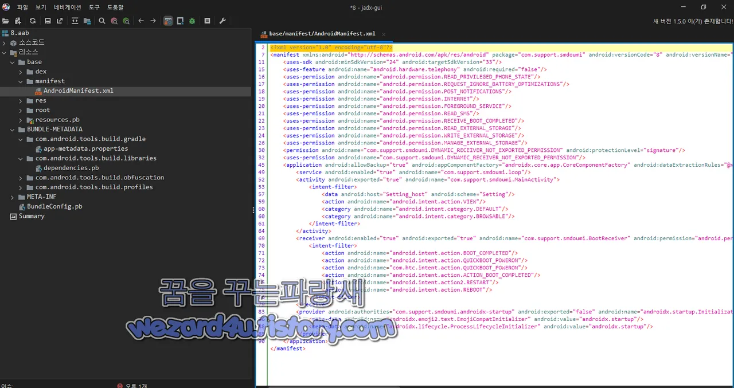Screen dimensions: 734x388
Task: Collapse com.android.tools.build.gradle folder
Action: pos(21,139)
